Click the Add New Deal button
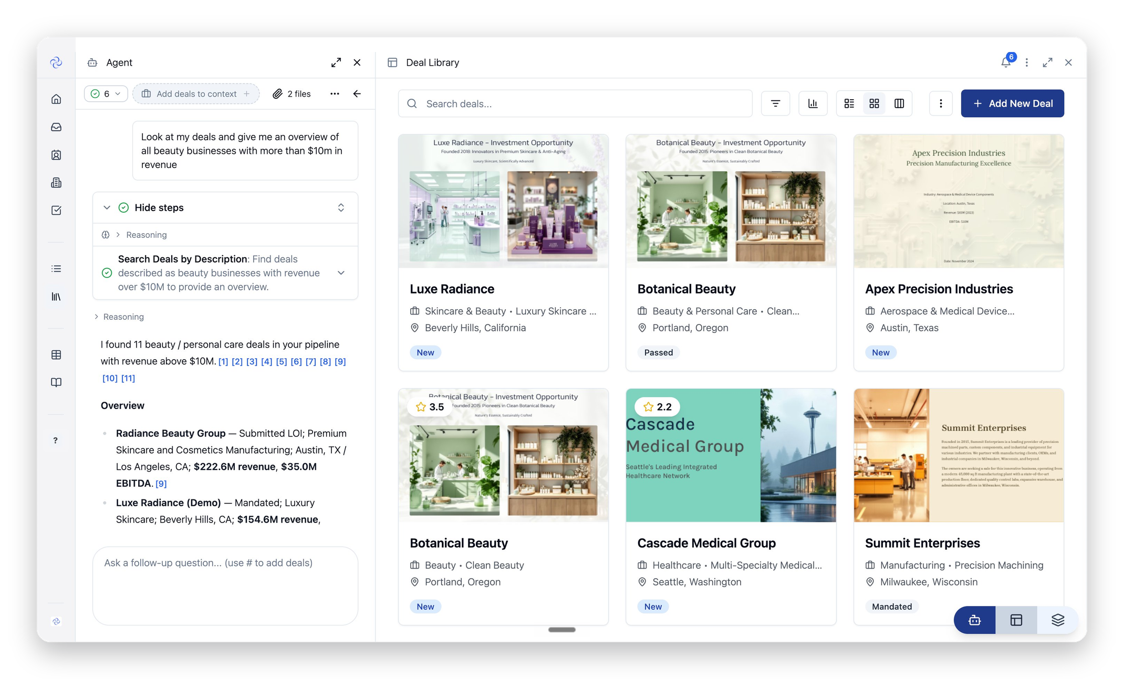This screenshot has width=1124, height=679. click(1012, 103)
